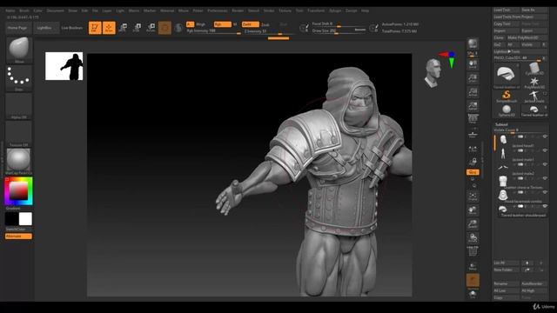Hide the Jacked head1 subtool eye
Viewport: 557px width, 313px height.
click(x=544, y=137)
